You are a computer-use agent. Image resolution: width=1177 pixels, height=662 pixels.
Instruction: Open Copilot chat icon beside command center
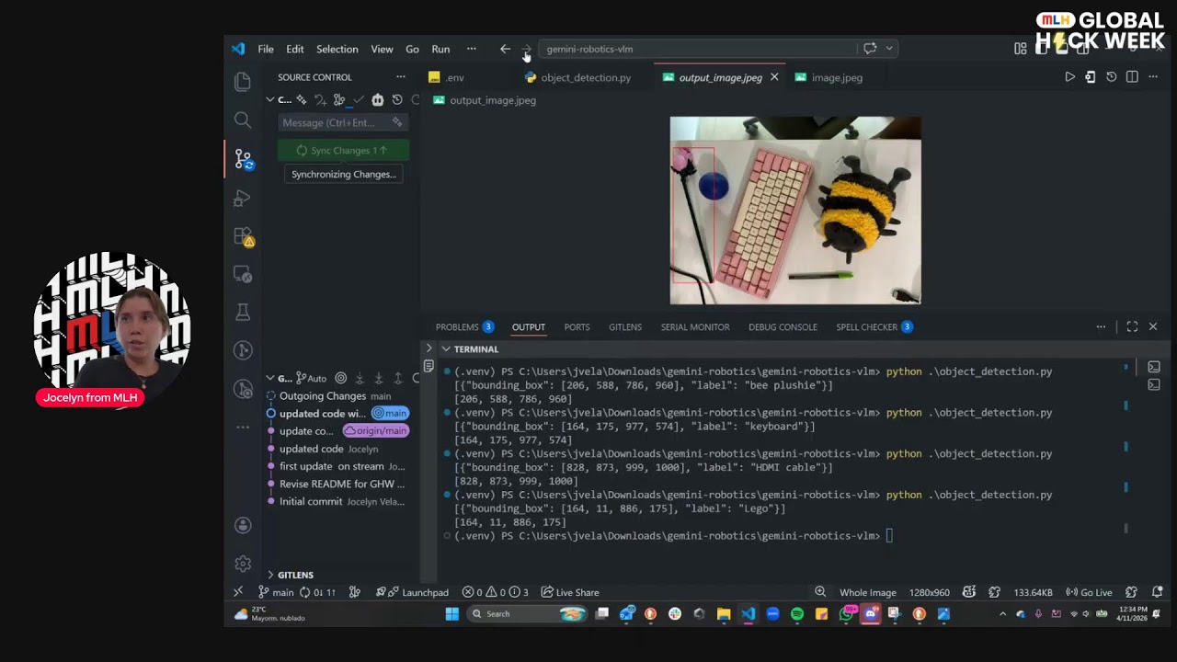870,49
